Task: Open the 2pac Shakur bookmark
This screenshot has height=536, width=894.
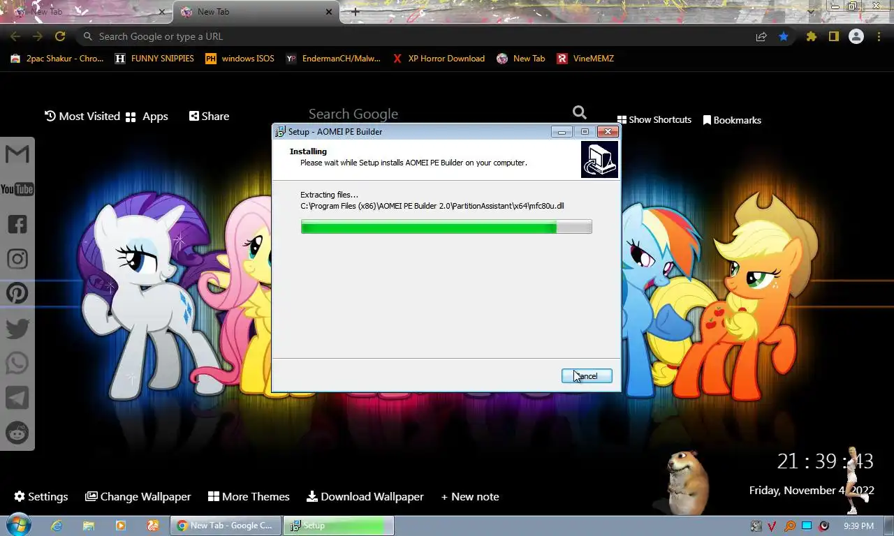Action: pyautogui.click(x=57, y=59)
